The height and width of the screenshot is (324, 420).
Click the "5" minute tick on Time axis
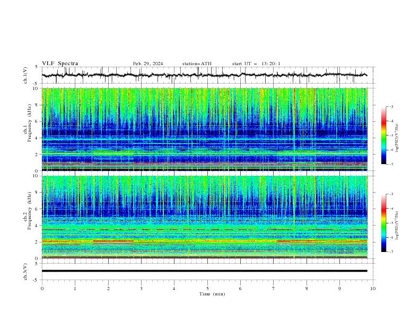tap(207, 289)
